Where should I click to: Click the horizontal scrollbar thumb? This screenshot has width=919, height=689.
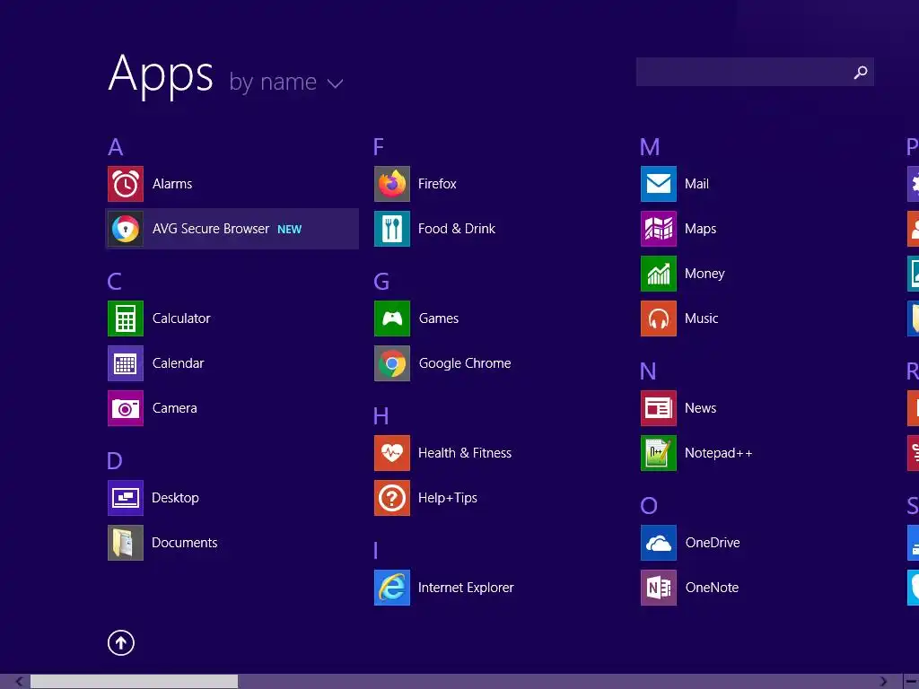135,682
